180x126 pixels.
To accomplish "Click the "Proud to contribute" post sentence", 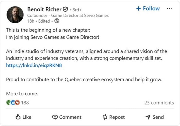I will click(84, 79).
